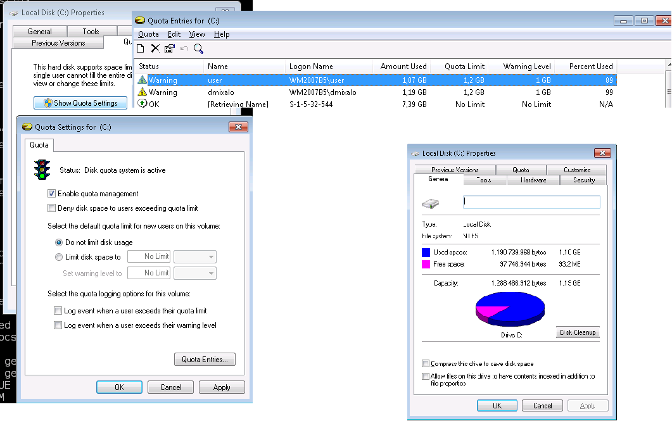Click the Delete Quota Entry X icon
672x421 pixels.
tap(155, 49)
